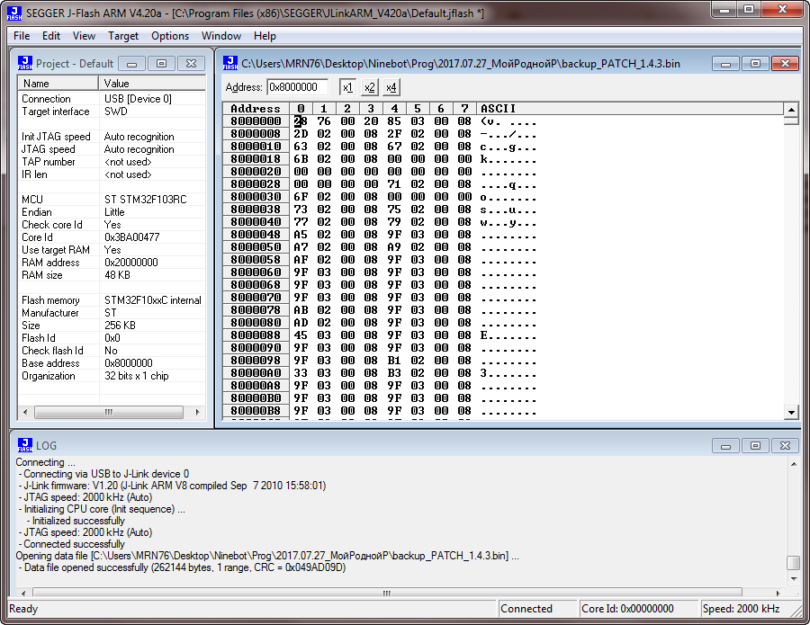810x625 pixels.
Task: Maximize the LOG panel
Action: coord(756,445)
